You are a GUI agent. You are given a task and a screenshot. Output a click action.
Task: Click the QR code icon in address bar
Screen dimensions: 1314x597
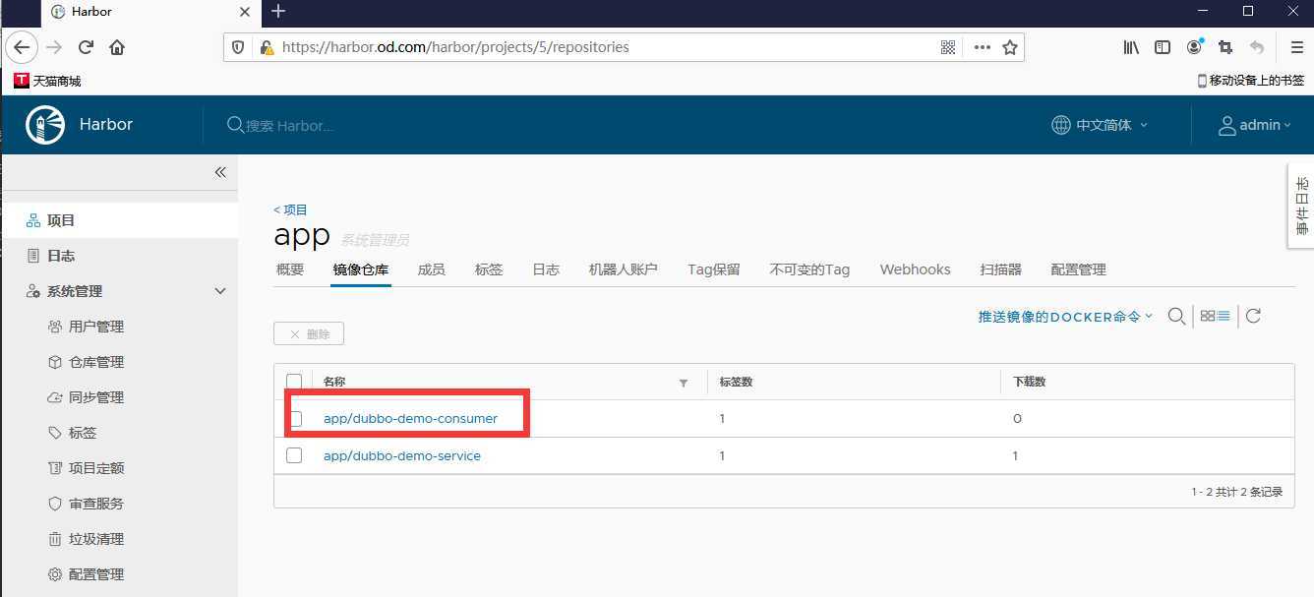(x=948, y=47)
